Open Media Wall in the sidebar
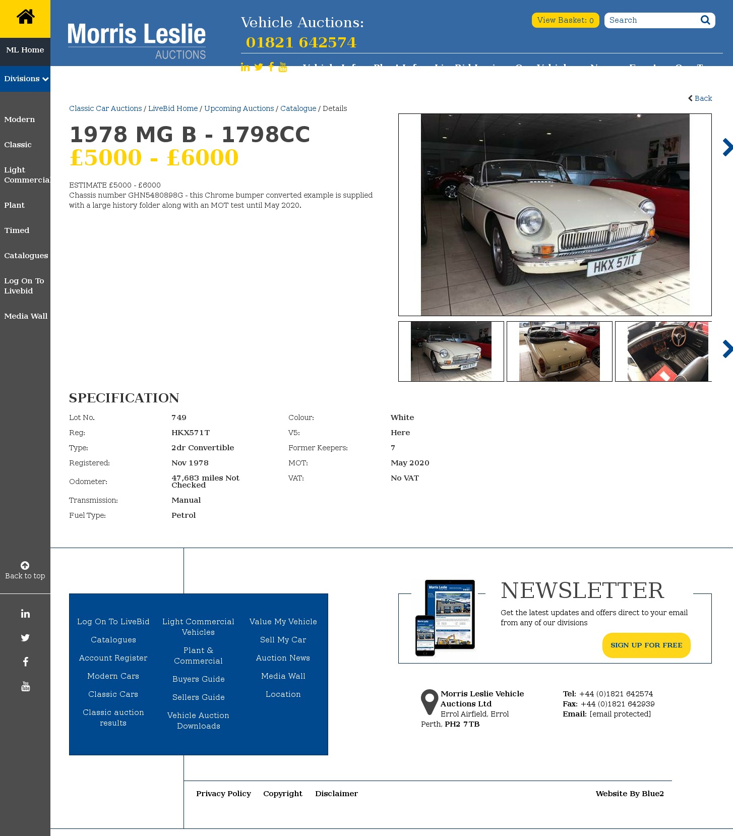The image size is (733, 836). (x=26, y=316)
